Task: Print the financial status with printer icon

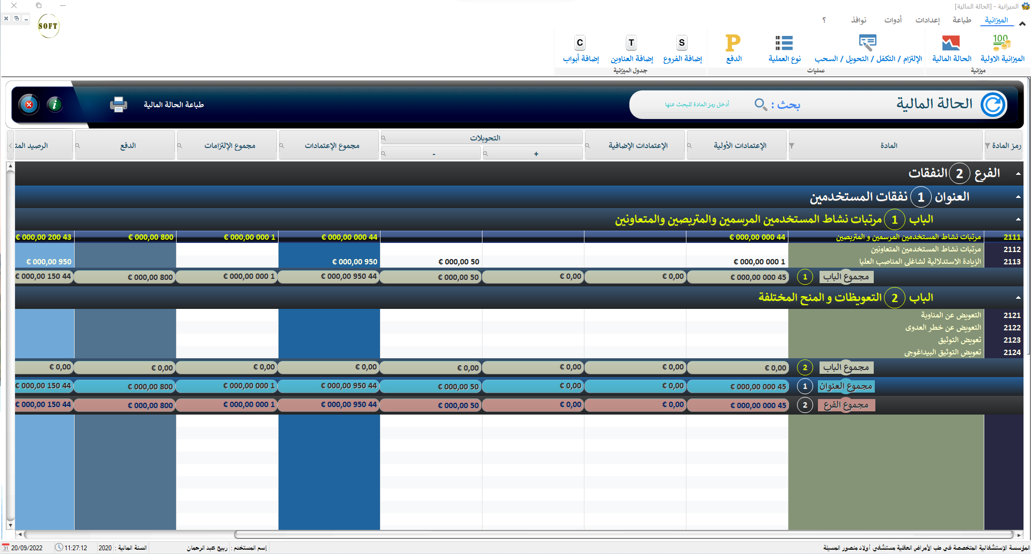Action: [118, 105]
